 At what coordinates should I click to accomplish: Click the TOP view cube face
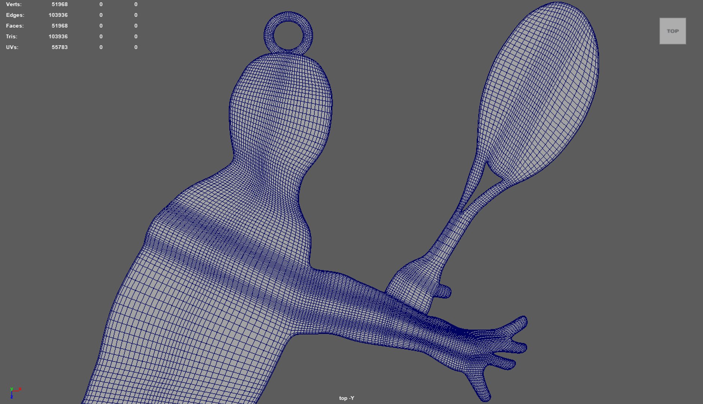672,31
